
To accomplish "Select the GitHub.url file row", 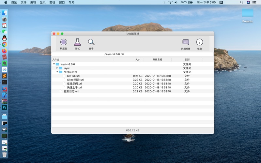I will click(73, 76).
